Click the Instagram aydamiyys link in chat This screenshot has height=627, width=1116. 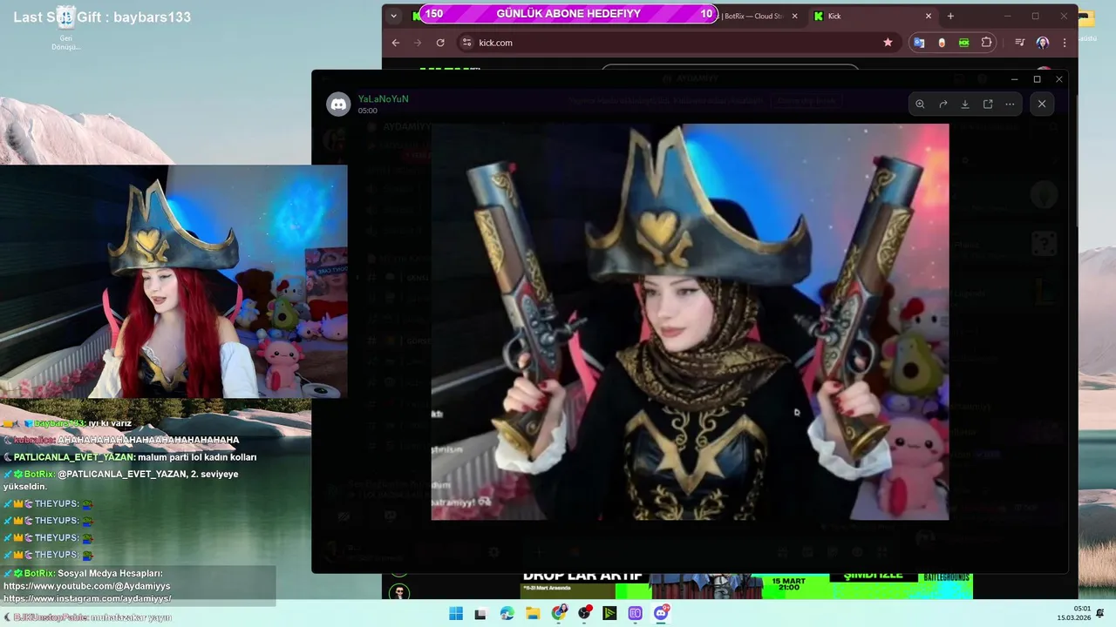[x=87, y=598]
